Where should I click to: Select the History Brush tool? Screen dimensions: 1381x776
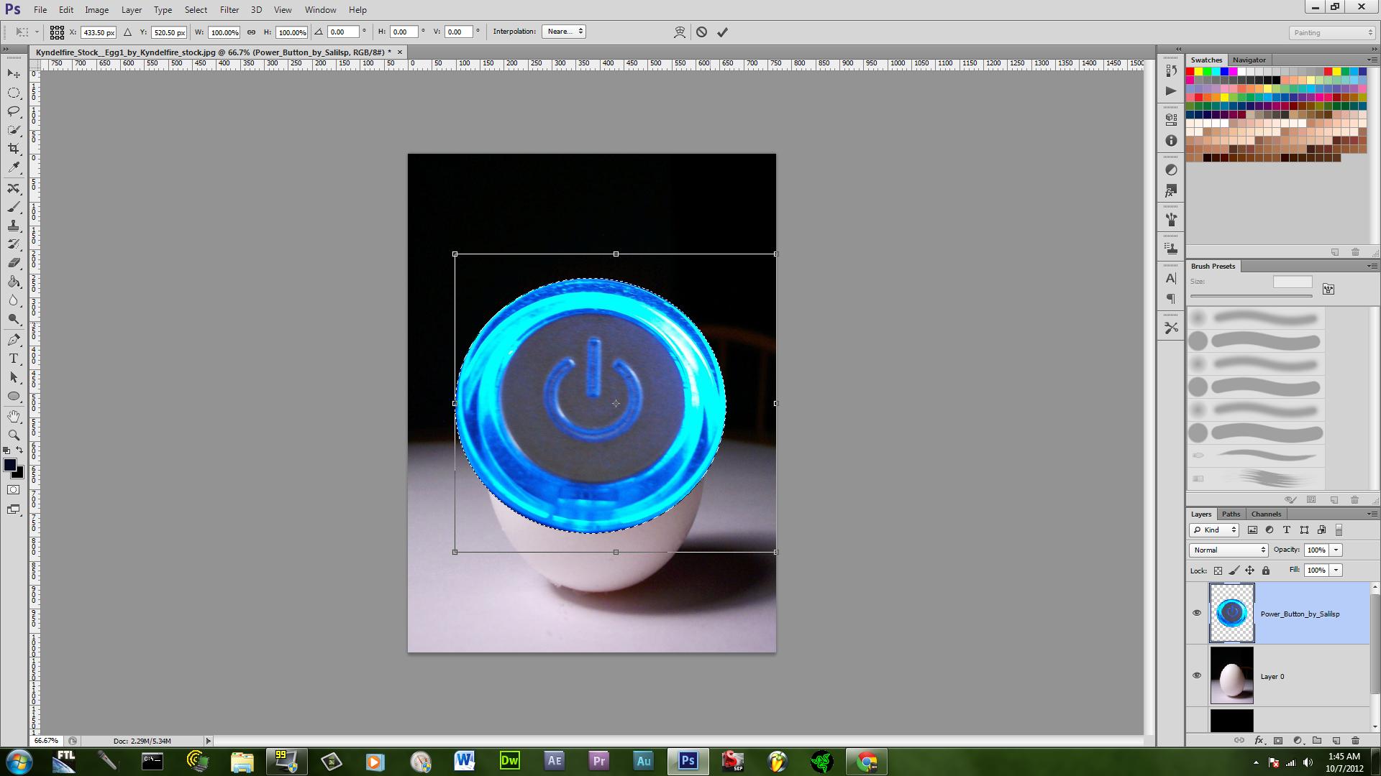(14, 244)
